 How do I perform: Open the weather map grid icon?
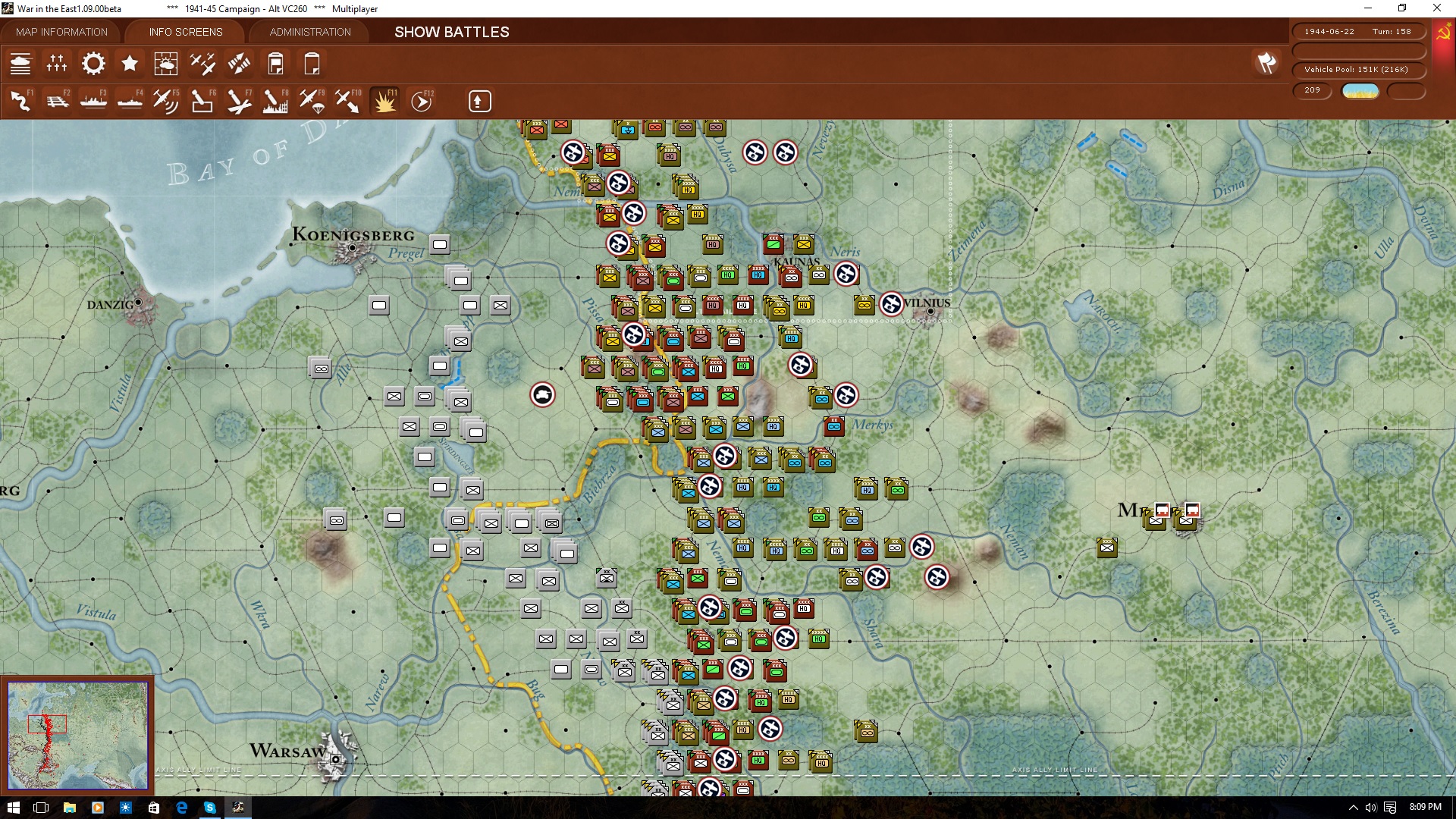pos(166,64)
